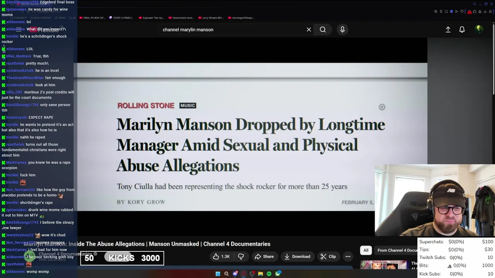Image resolution: width=495 pixels, height=278 pixels.
Task: Like the video with the 1.3K thumbs-up
Action: 221,256
